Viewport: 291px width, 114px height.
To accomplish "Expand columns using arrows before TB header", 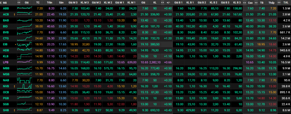I will (x=256, y=3).
